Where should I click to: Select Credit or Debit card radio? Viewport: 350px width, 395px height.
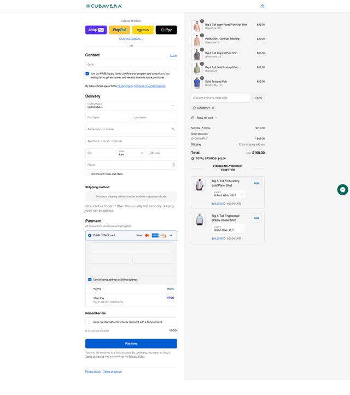90,235
